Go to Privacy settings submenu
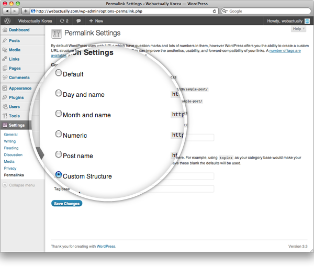Viewport: 314px width, 267px height. [10, 168]
